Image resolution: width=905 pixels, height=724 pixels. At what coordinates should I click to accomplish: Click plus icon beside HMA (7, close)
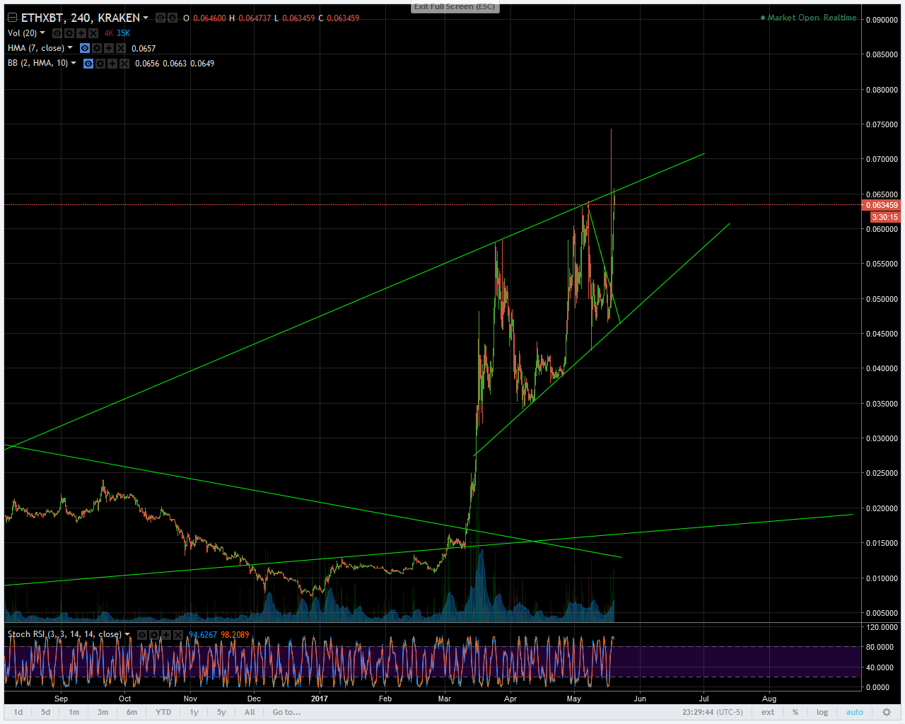pyautogui.click(x=109, y=48)
